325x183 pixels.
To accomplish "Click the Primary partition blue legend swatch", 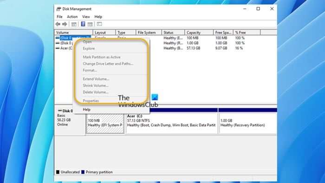I will point(83,172).
